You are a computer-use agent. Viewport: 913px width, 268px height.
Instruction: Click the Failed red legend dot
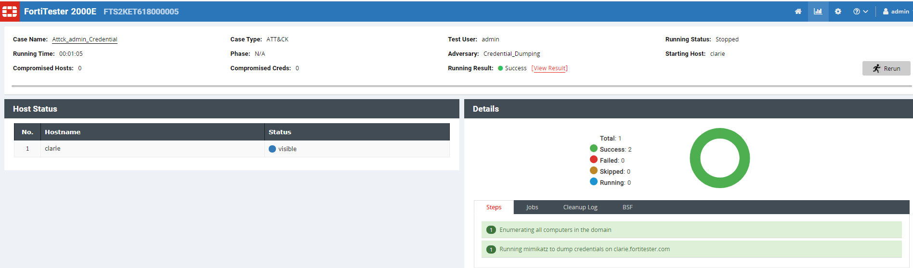594,160
